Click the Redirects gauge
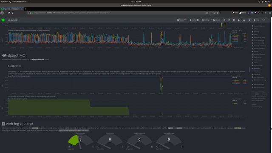Screen dimensions: 272x153 click(110, 141)
